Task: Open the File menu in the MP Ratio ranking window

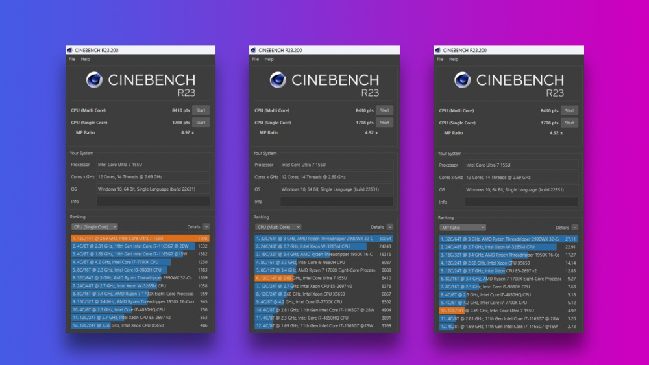Action: 440,59
